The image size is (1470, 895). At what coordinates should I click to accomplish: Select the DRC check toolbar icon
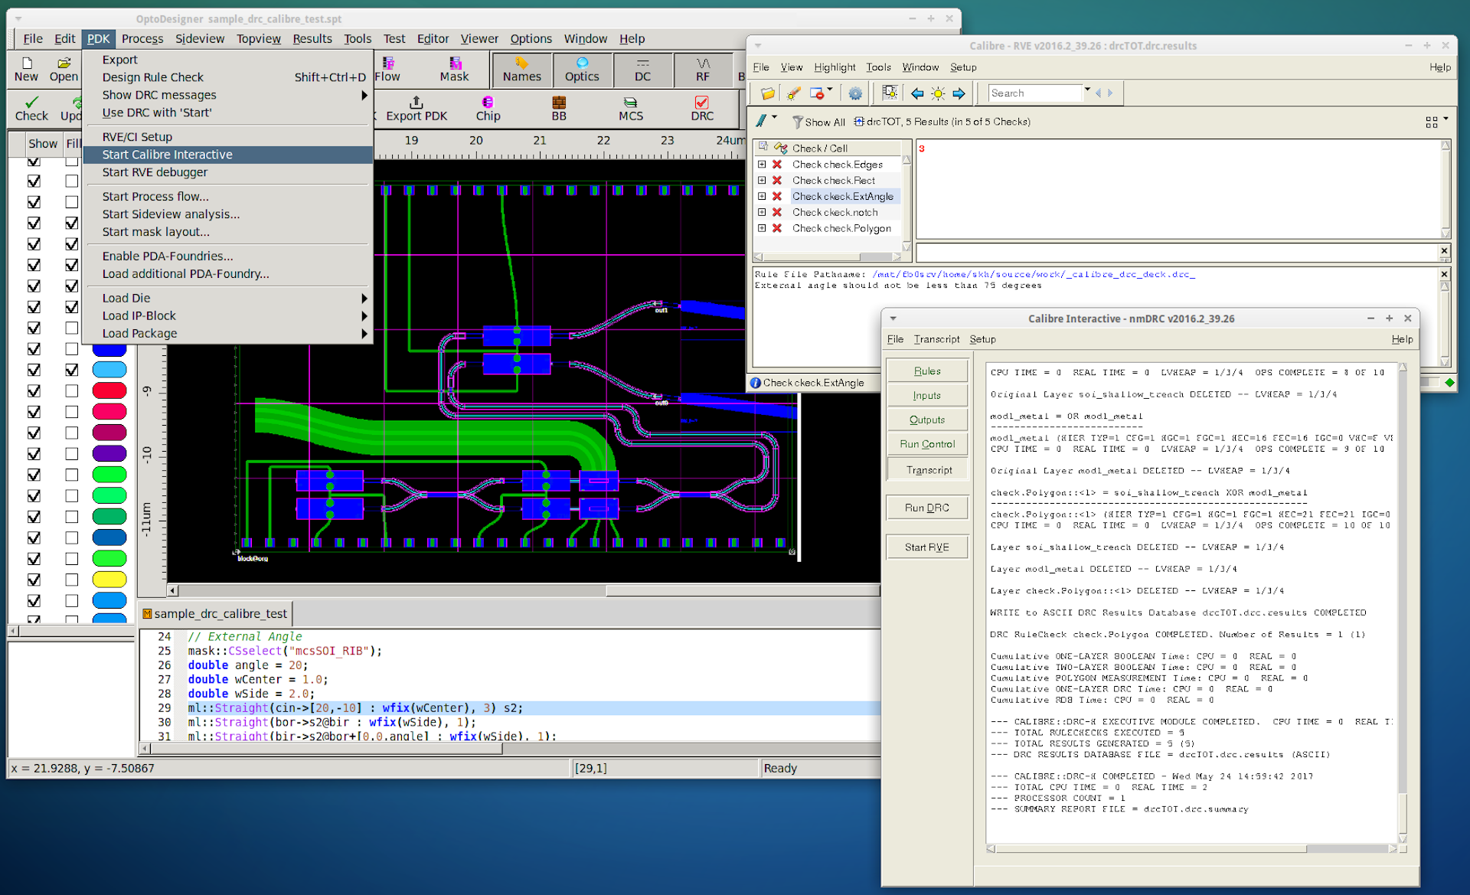click(701, 108)
